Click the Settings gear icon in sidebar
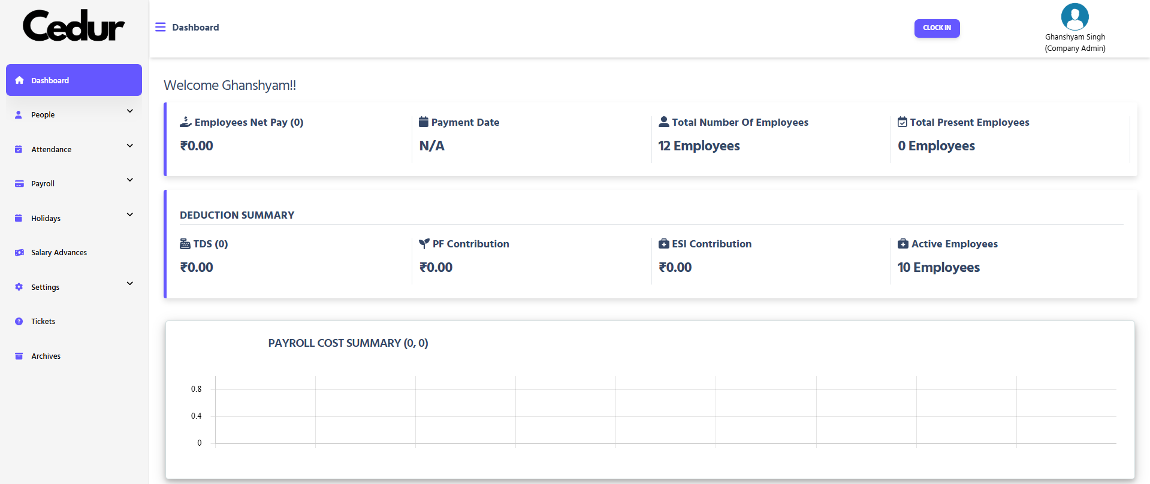This screenshot has width=1150, height=484. coord(19,287)
